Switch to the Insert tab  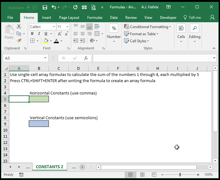[46, 18]
